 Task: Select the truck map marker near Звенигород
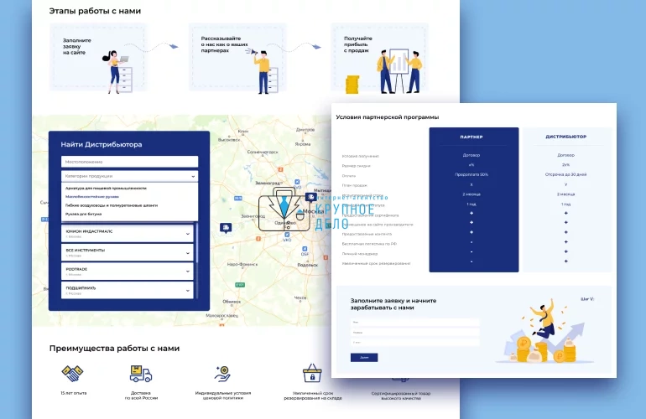click(x=226, y=228)
